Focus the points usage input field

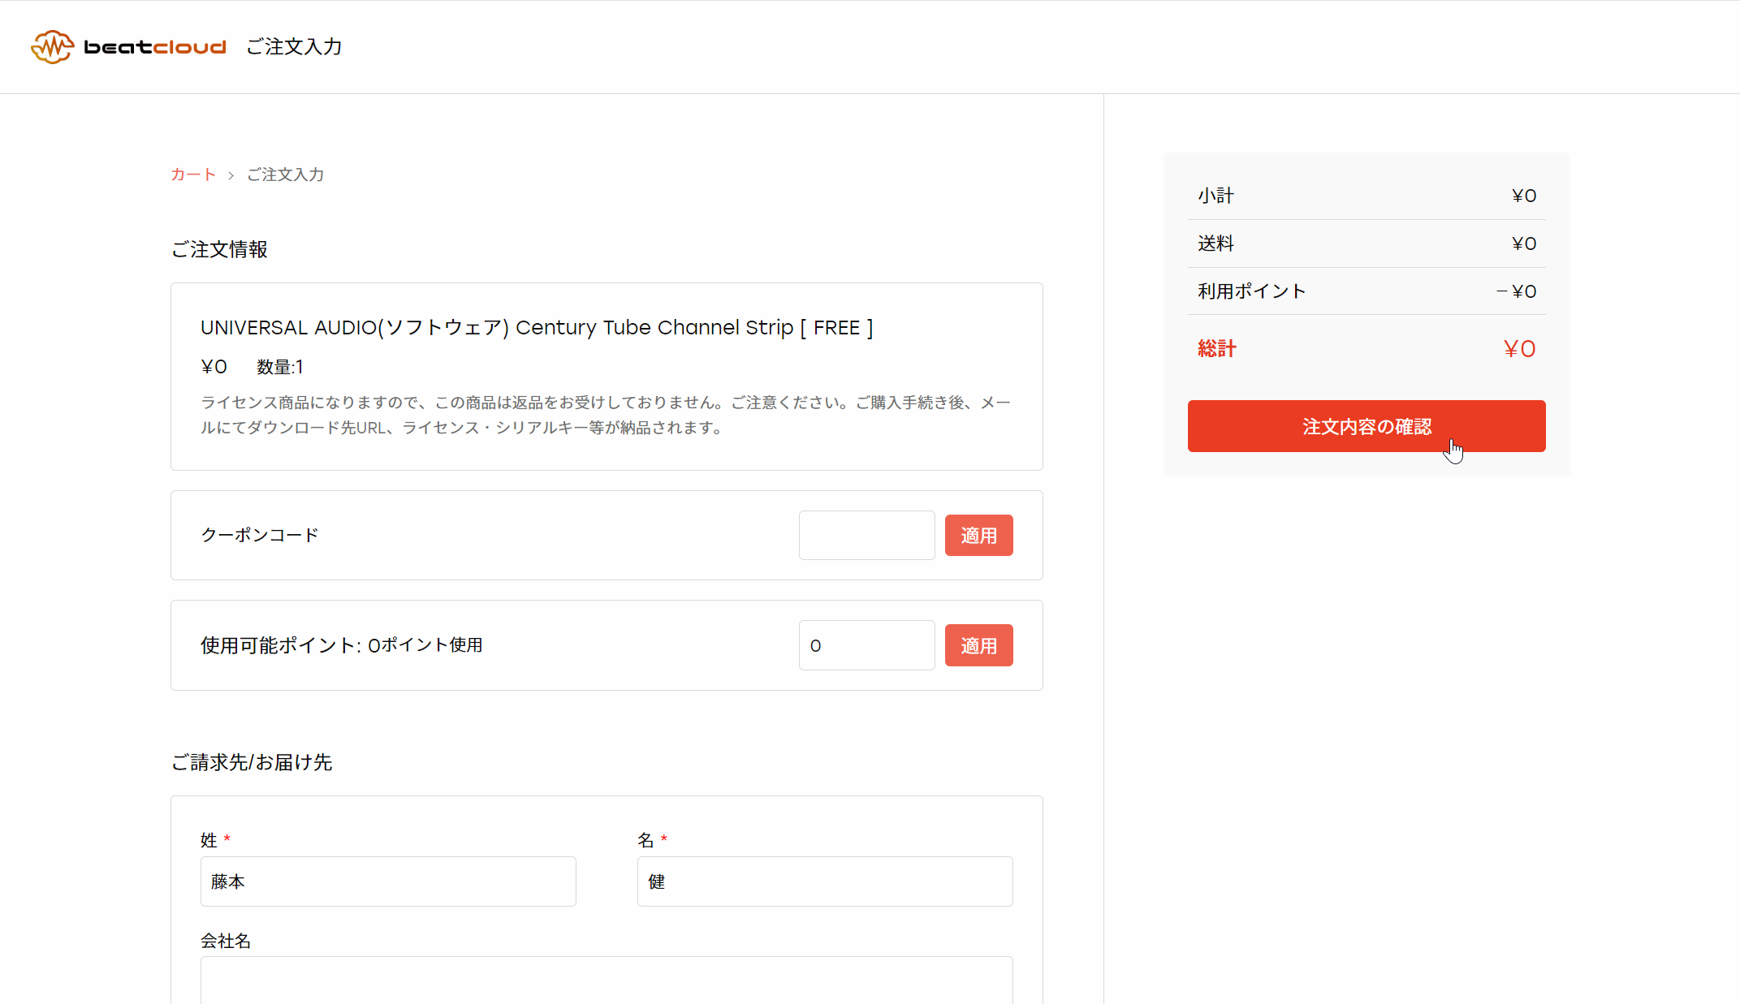(x=866, y=645)
